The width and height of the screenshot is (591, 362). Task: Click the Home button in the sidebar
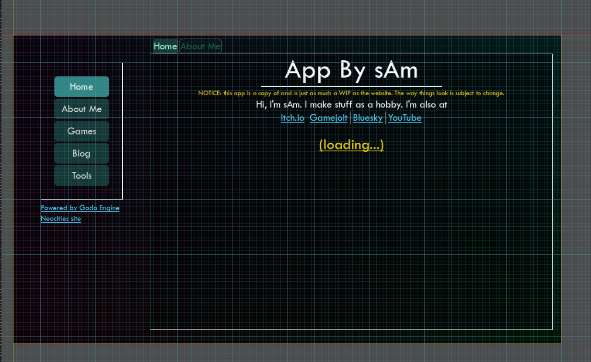[x=81, y=87]
